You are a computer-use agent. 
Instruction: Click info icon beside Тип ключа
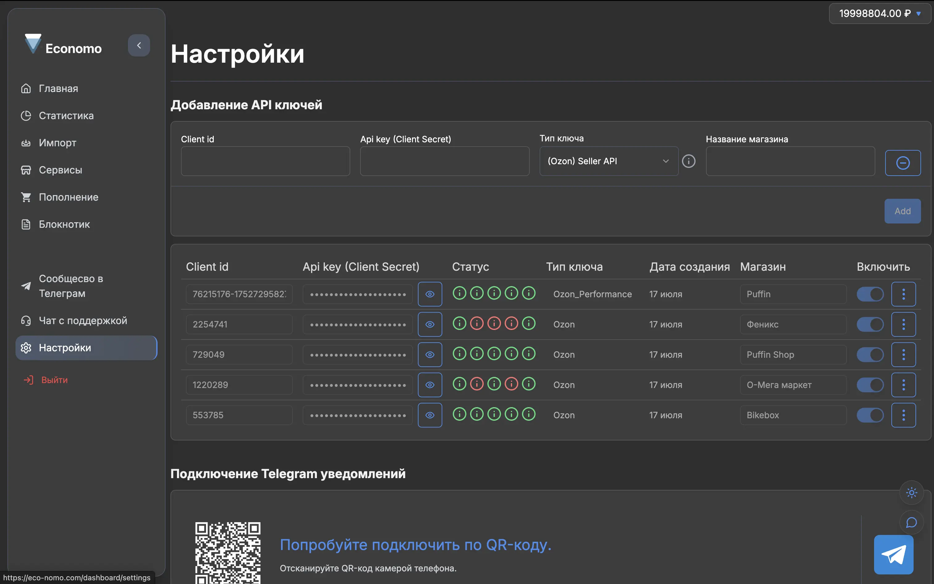689,161
